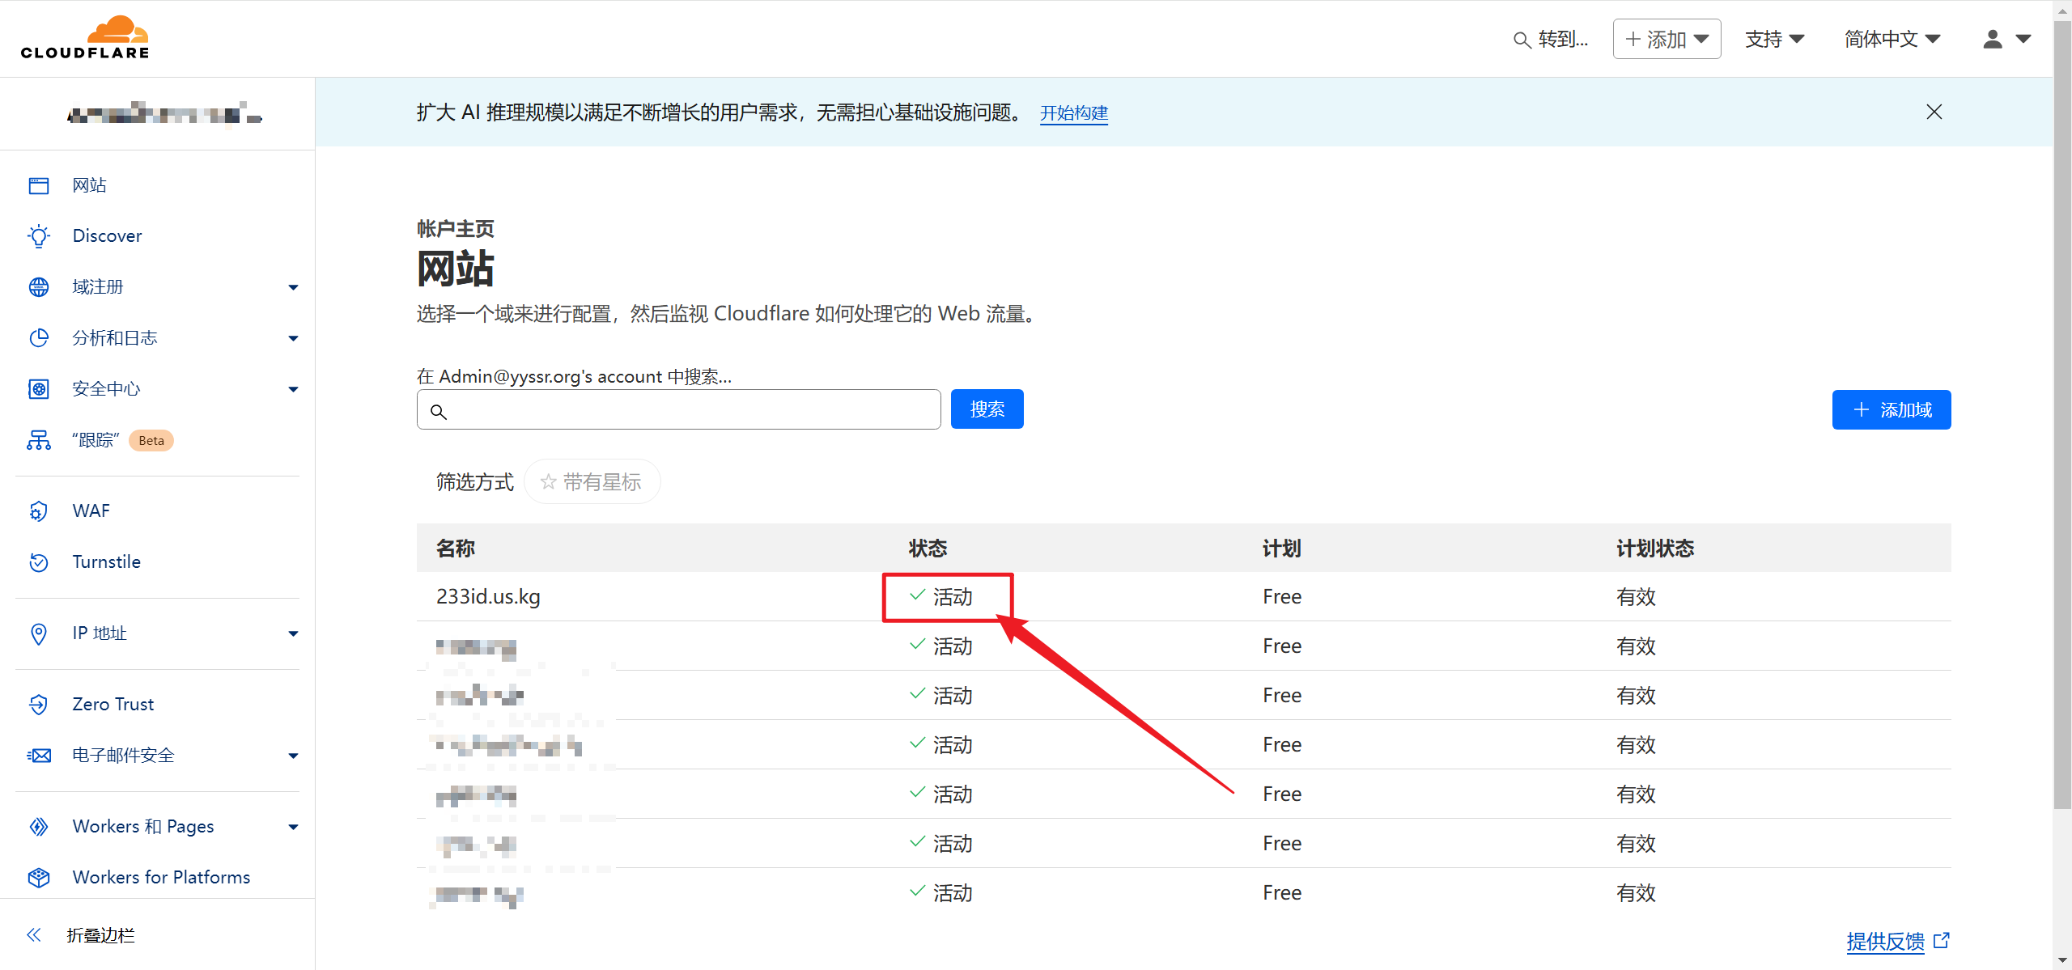The image size is (2072, 970).
Task: Open the 支持 dropdown menu
Action: click(x=1775, y=39)
